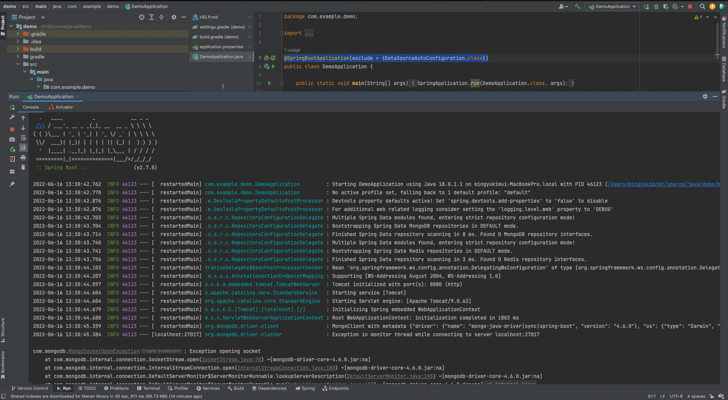The width and height of the screenshot is (728, 400).
Task: Follow MongoSocketOpenException link
Action: click(104, 351)
